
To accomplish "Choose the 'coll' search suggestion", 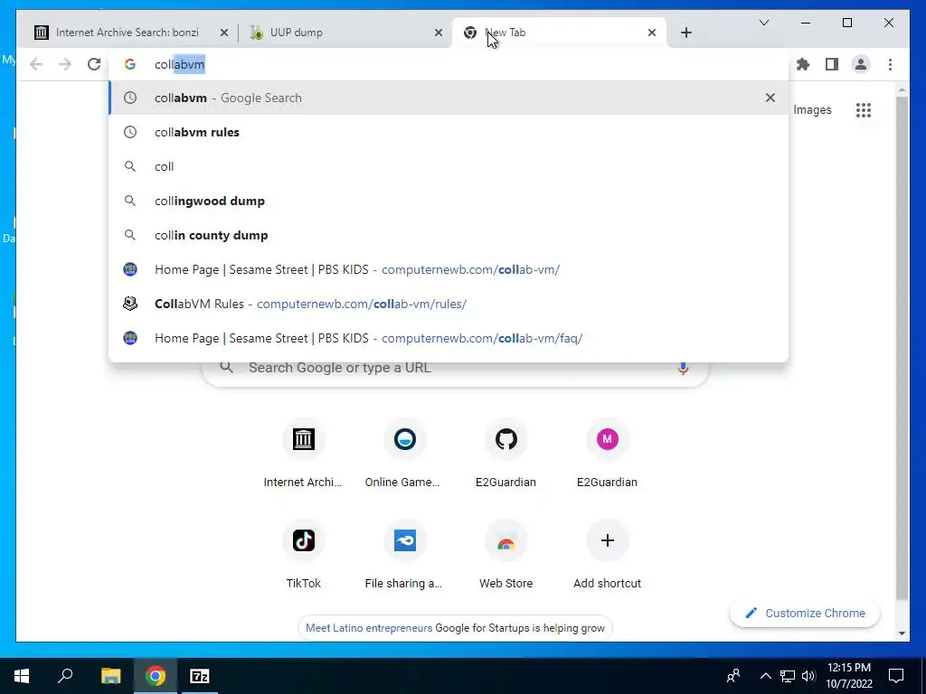I will tap(449, 166).
